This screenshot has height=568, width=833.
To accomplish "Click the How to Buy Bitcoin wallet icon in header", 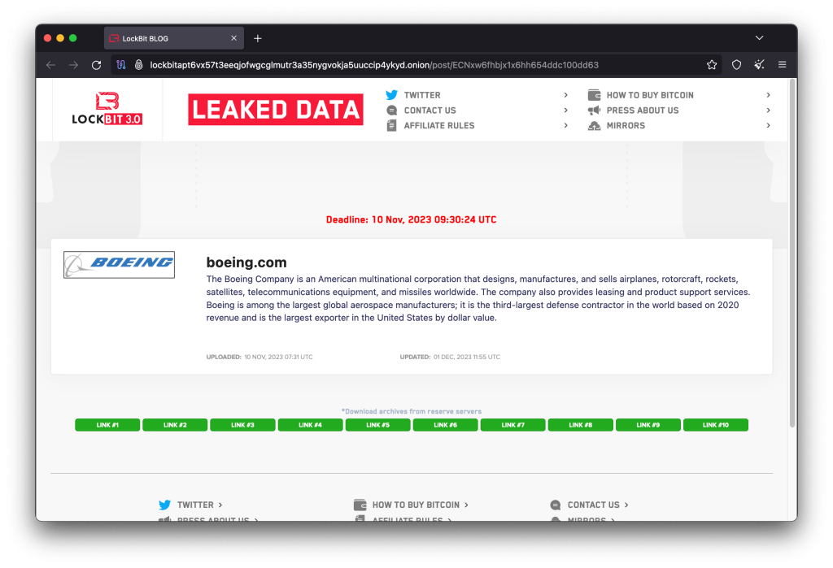I will 594,95.
